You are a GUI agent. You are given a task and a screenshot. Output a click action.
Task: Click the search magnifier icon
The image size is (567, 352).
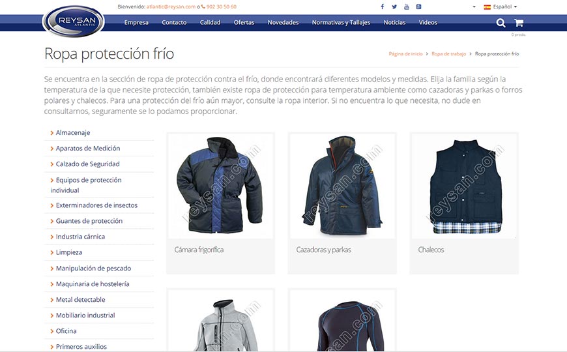(501, 23)
